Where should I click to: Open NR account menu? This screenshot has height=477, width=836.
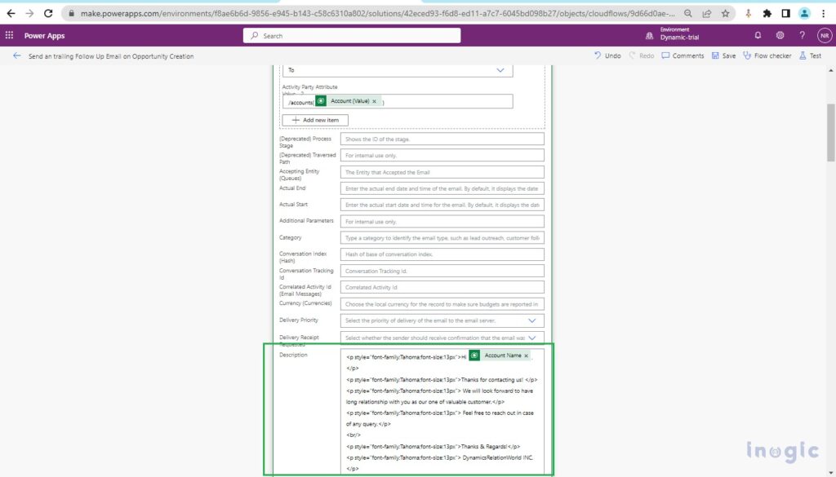(x=825, y=36)
